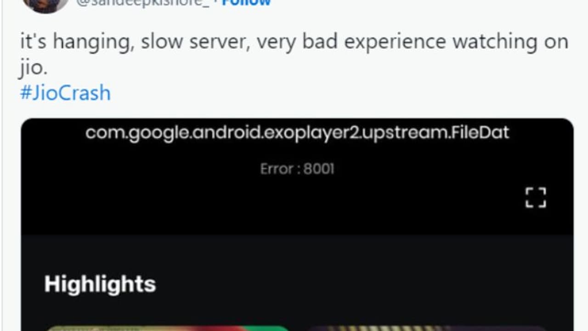Click the fullscreen icon in video player
The image size is (588, 331).
click(x=536, y=198)
